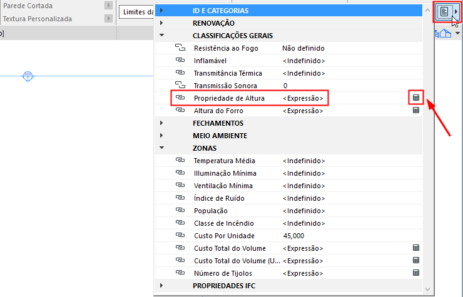Screen dimensions: 463x297
Task: Click <Indefinido> value of Ventilação Mínima
Action: tap(304, 186)
